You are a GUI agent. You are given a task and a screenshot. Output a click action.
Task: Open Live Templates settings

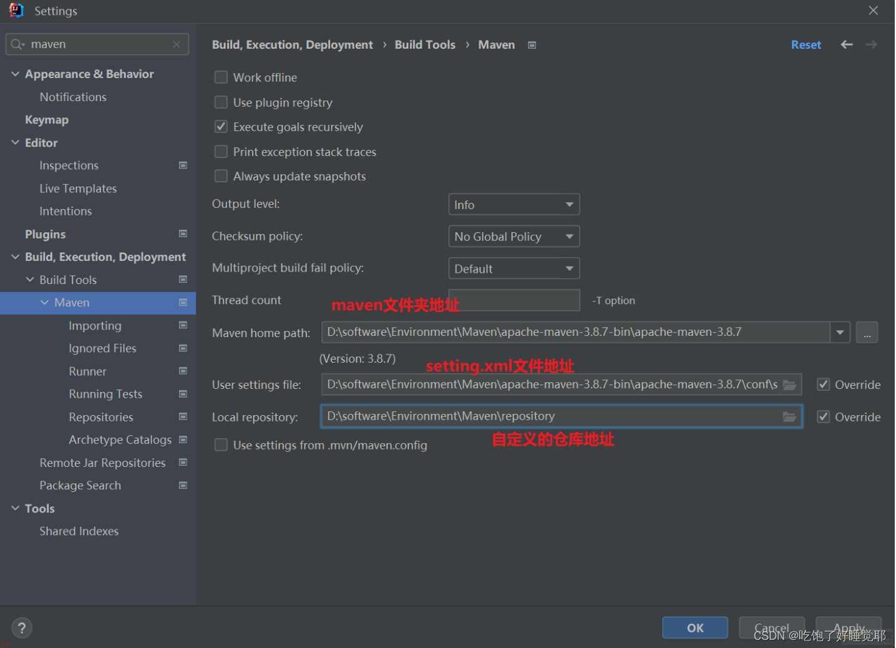pos(78,189)
